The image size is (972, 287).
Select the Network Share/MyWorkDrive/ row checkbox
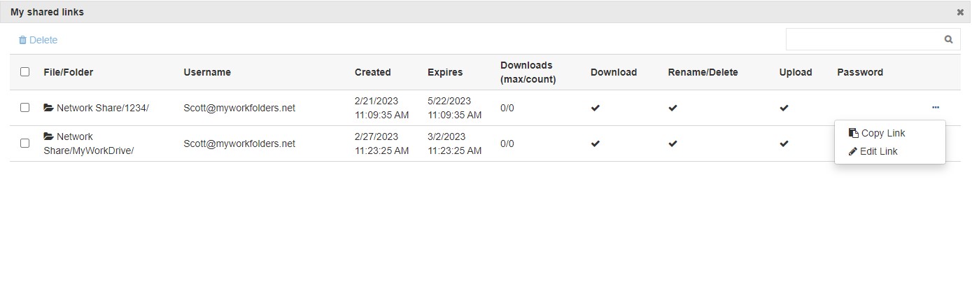(25, 143)
